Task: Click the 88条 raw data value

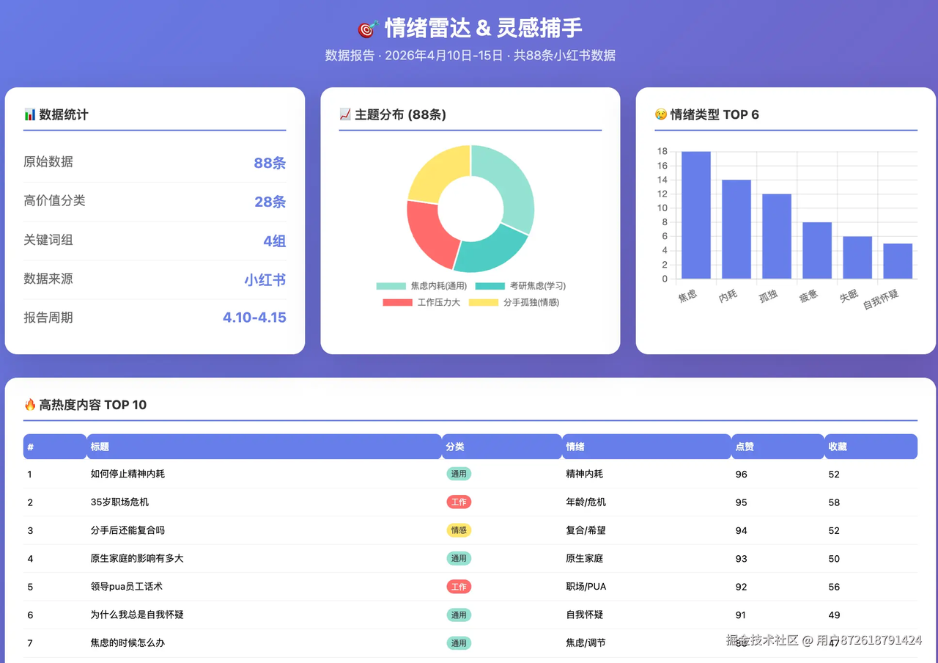Action: coord(270,163)
